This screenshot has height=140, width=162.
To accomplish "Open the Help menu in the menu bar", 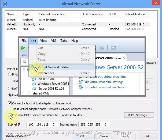I will (75, 41).
